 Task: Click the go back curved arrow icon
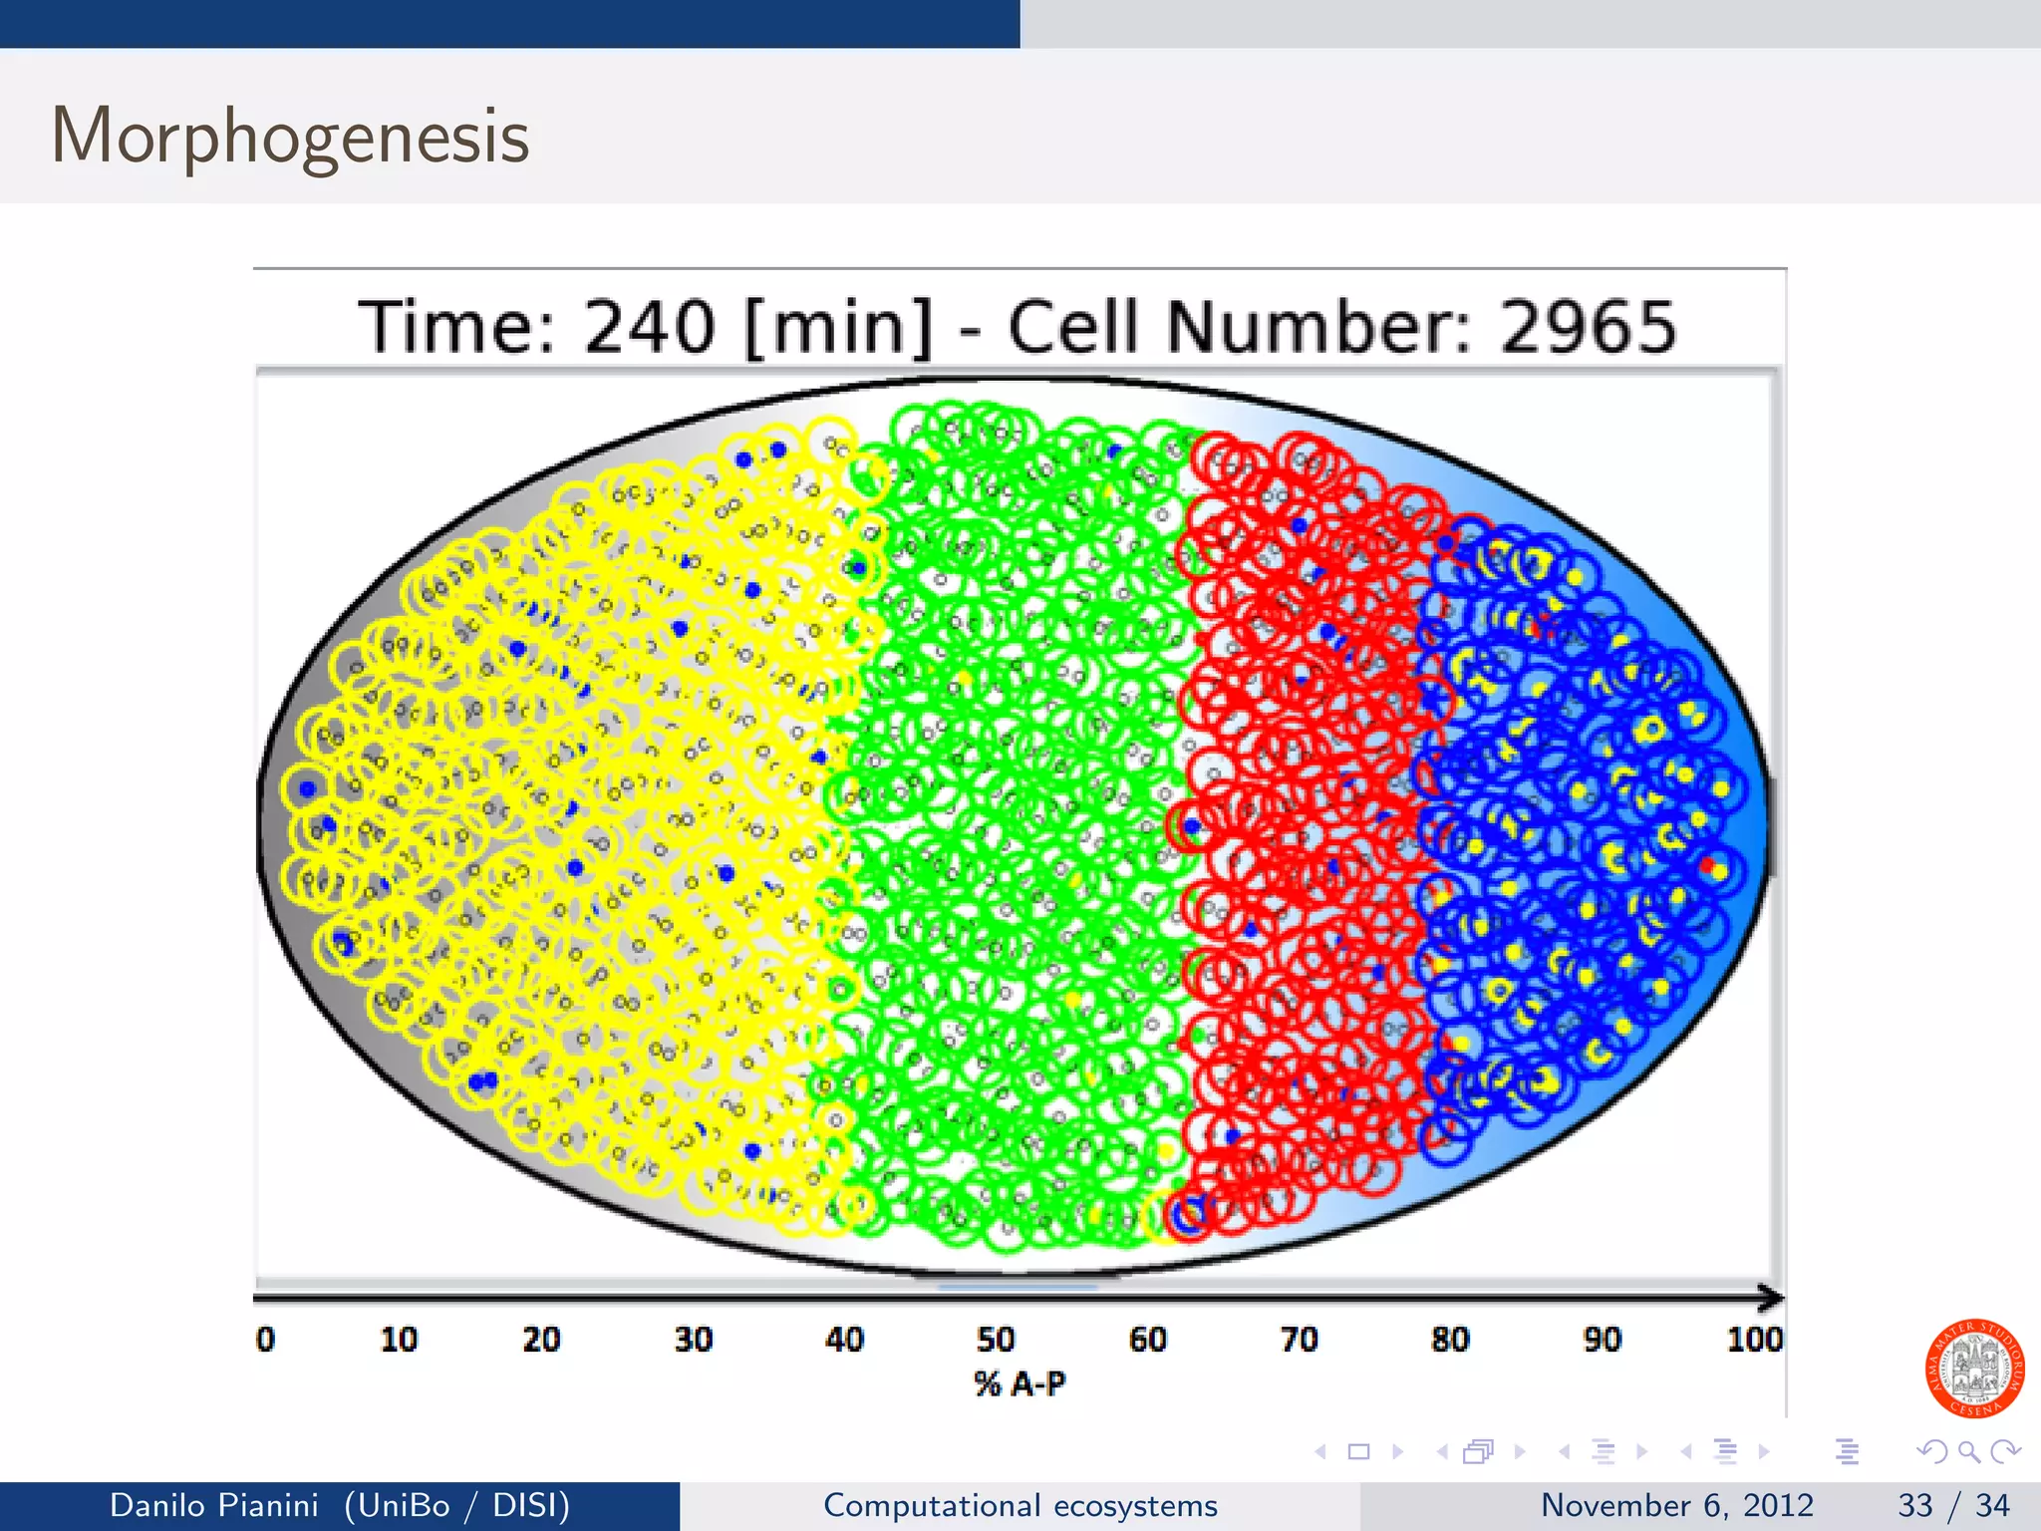(x=1931, y=1452)
